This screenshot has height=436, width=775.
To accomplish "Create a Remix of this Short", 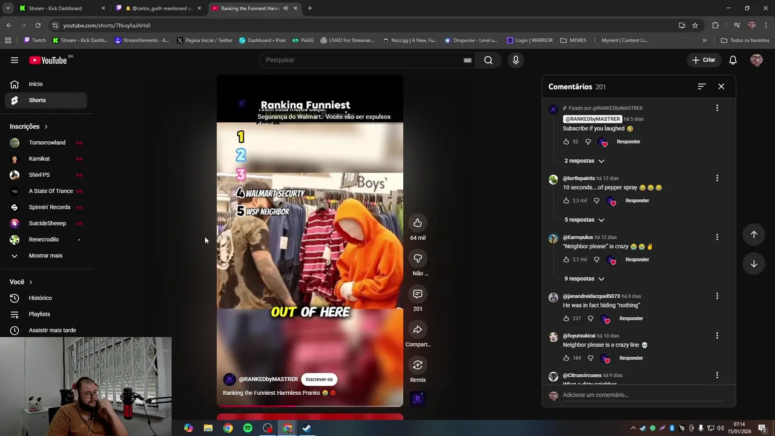I will (x=418, y=365).
